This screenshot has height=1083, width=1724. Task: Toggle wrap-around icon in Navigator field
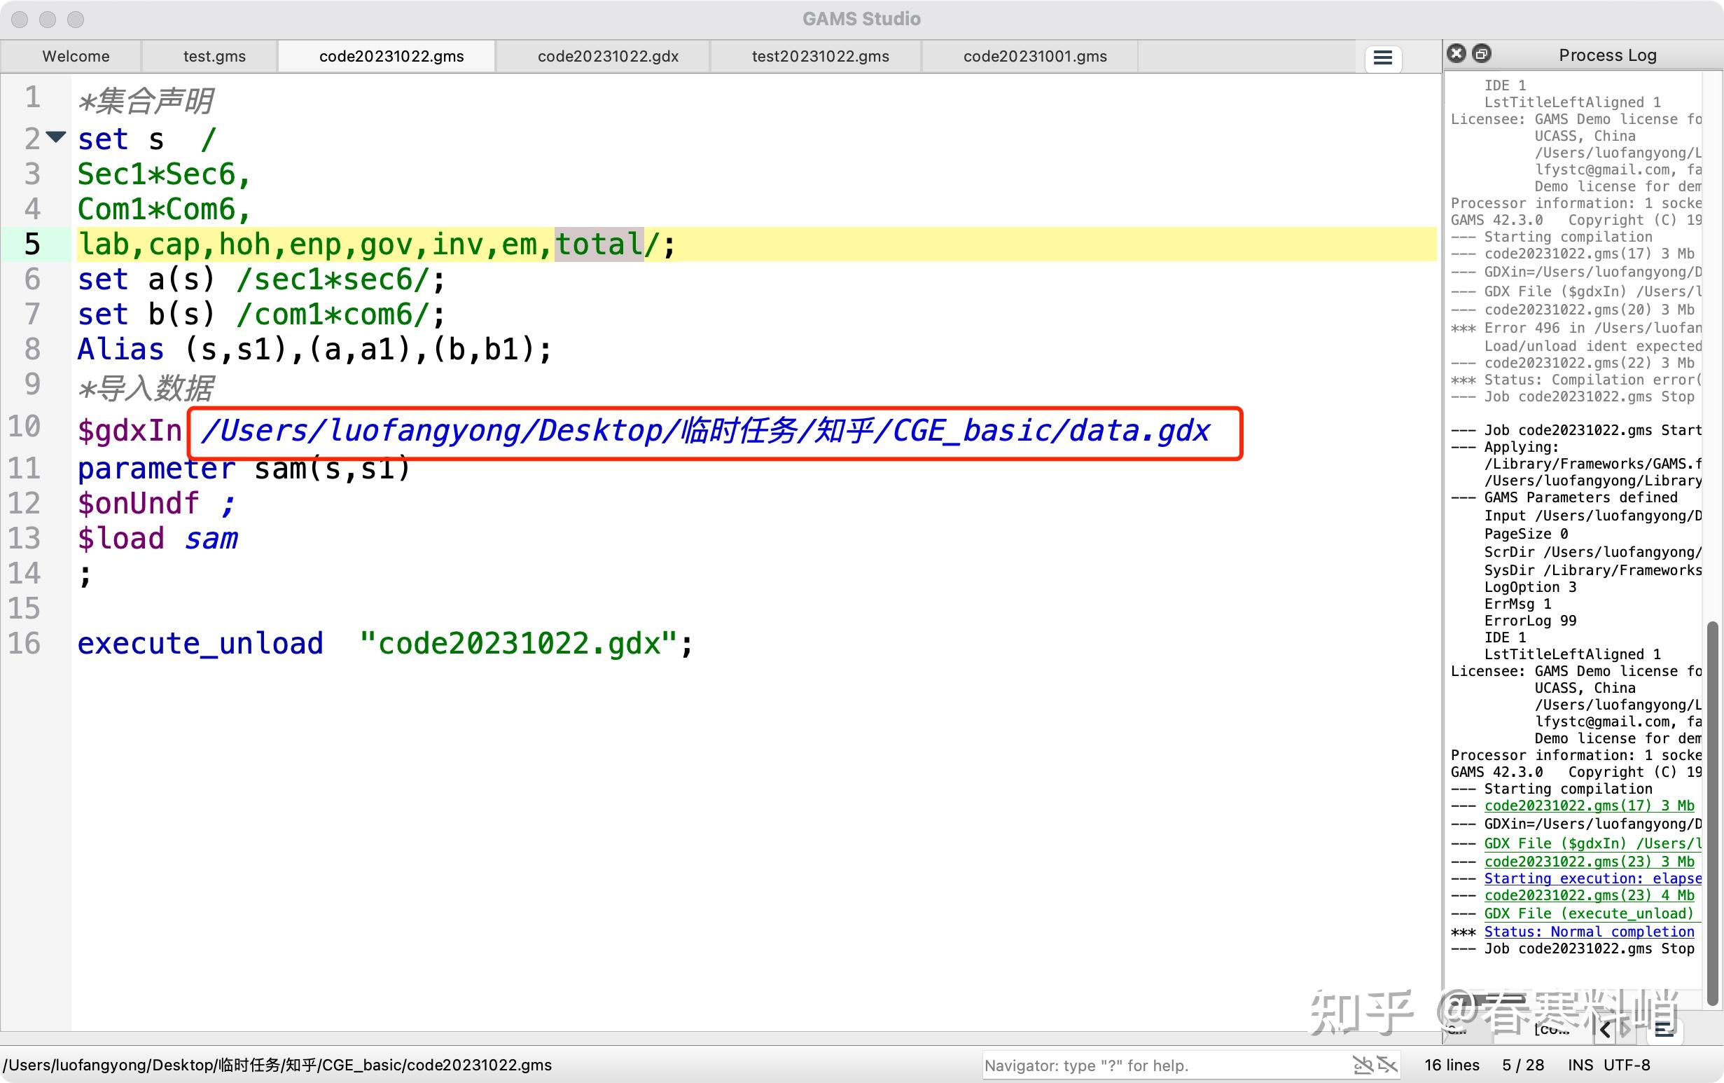pos(1387,1065)
